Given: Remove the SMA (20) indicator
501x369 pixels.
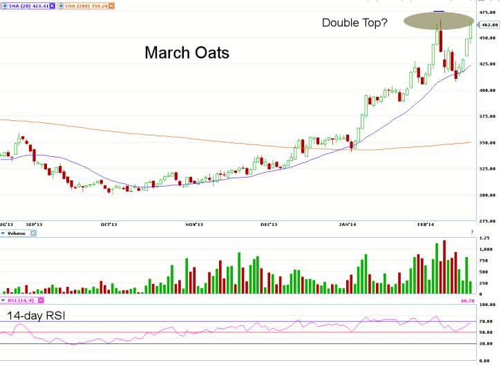Looking at the screenshot, I should [52, 6].
